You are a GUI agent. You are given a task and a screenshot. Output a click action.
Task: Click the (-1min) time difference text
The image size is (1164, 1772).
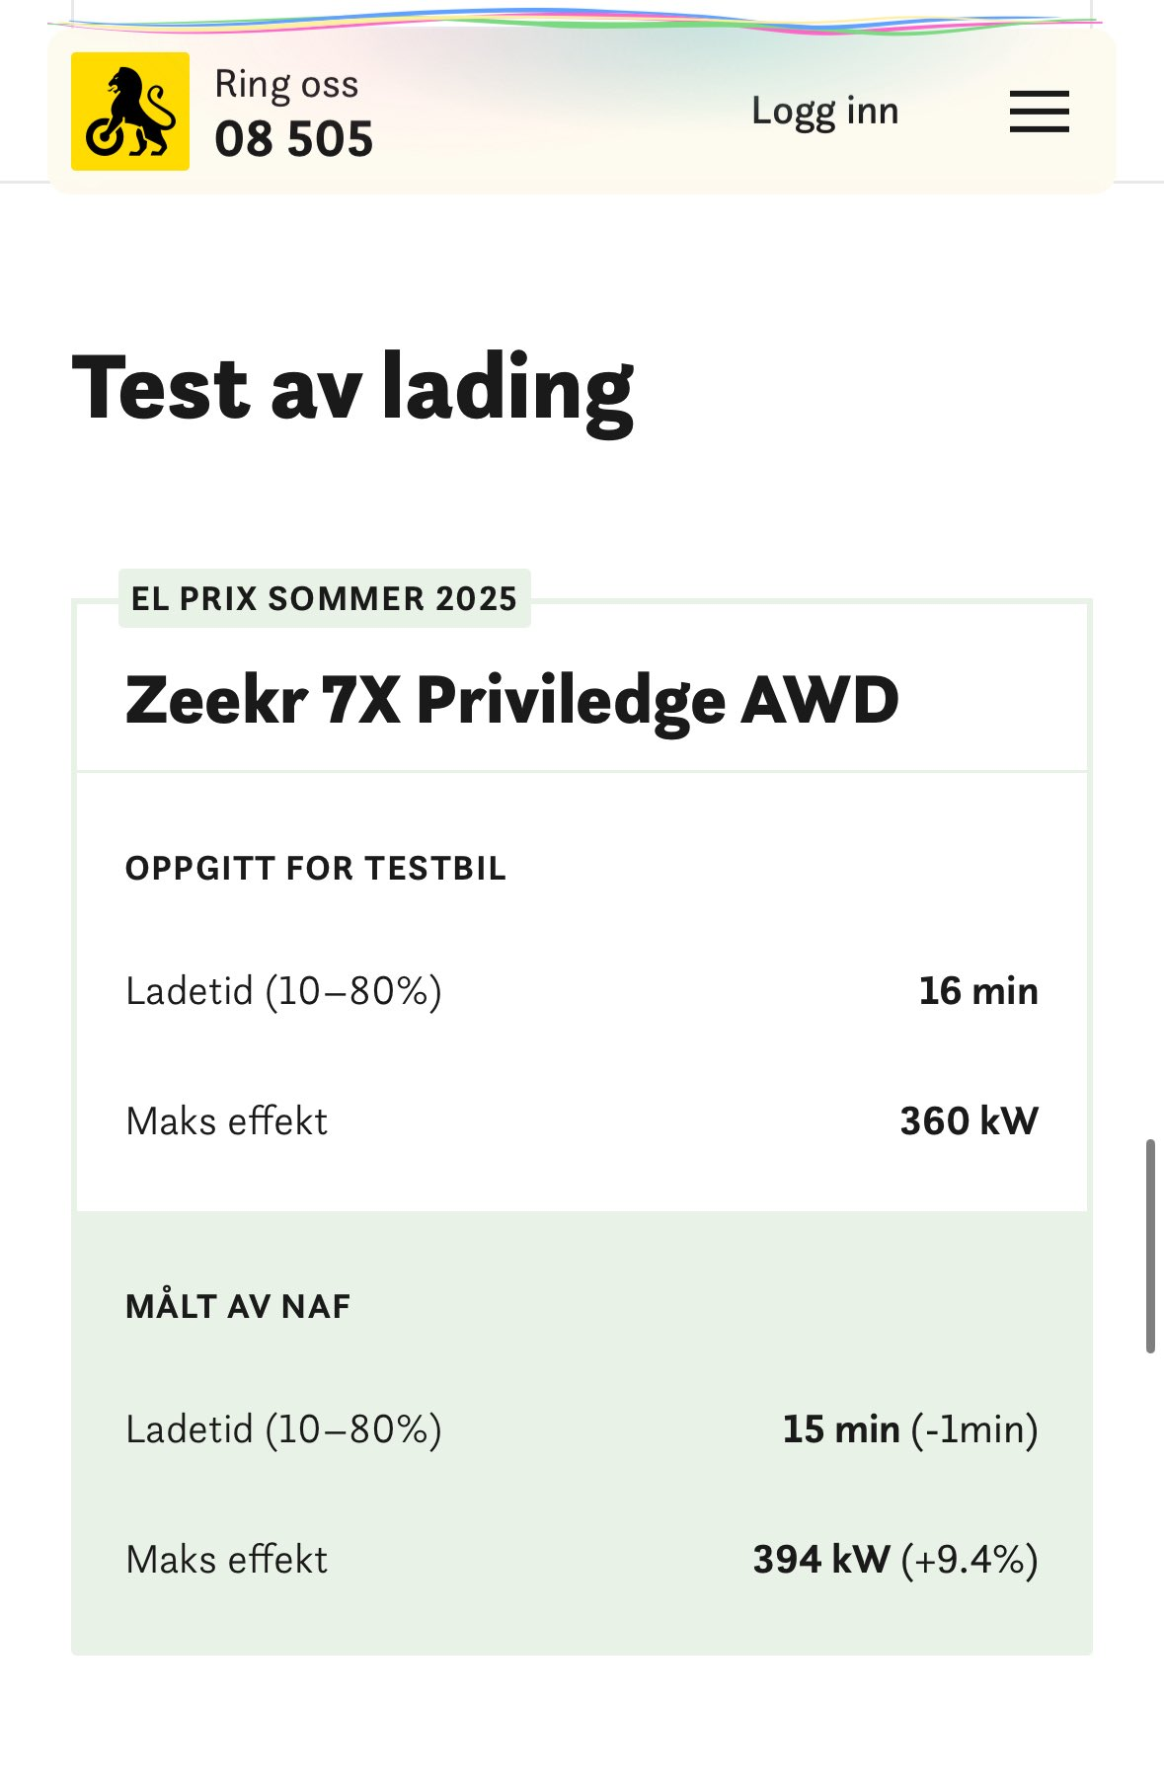pos(974,1429)
